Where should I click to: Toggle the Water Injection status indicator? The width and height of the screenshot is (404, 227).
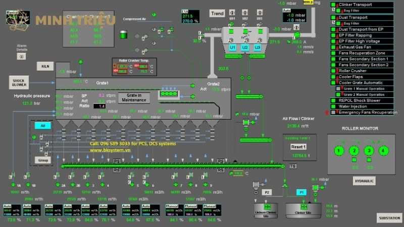click(333, 106)
